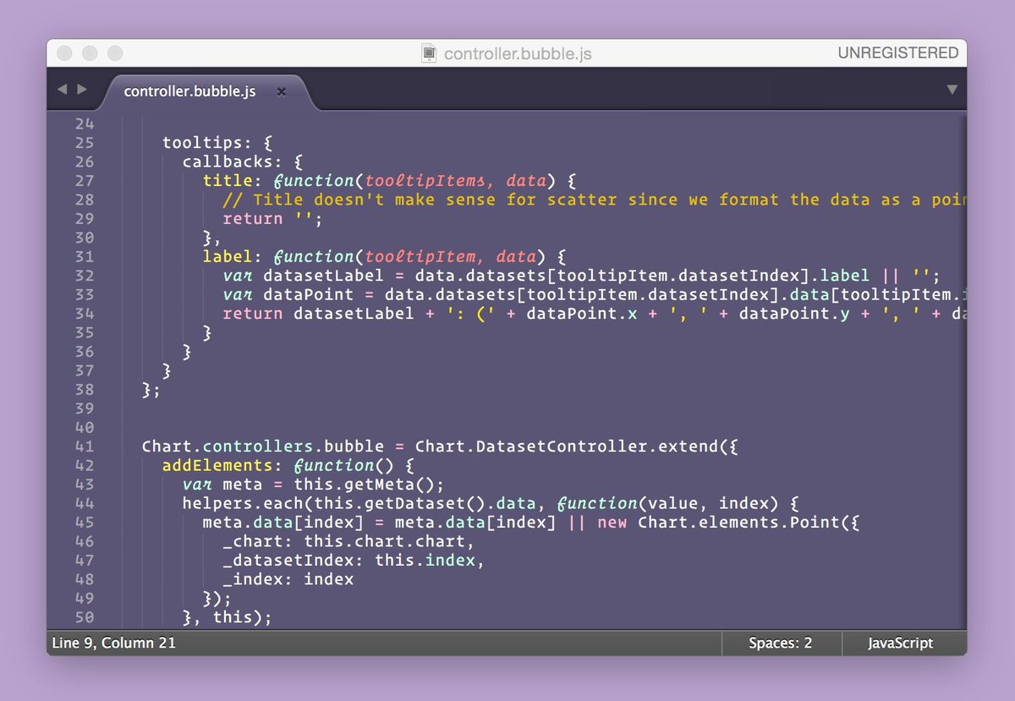Click the 'callbacks' keyword on line 26
This screenshot has height=701, width=1015.
[x=228, y=162]
